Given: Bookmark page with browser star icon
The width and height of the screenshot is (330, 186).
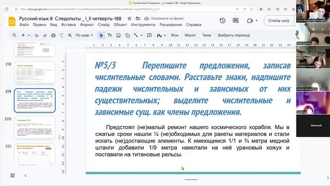Looking at the screenshot, I should [252, 9].
